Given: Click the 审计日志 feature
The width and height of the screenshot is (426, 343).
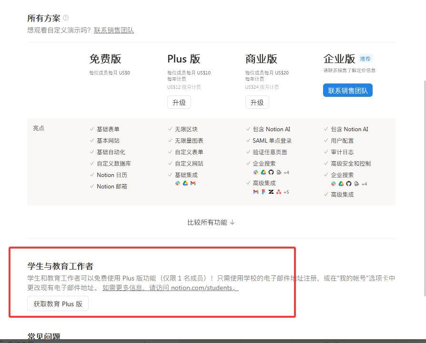Looking at the screenshot, I should click(342, 152).
